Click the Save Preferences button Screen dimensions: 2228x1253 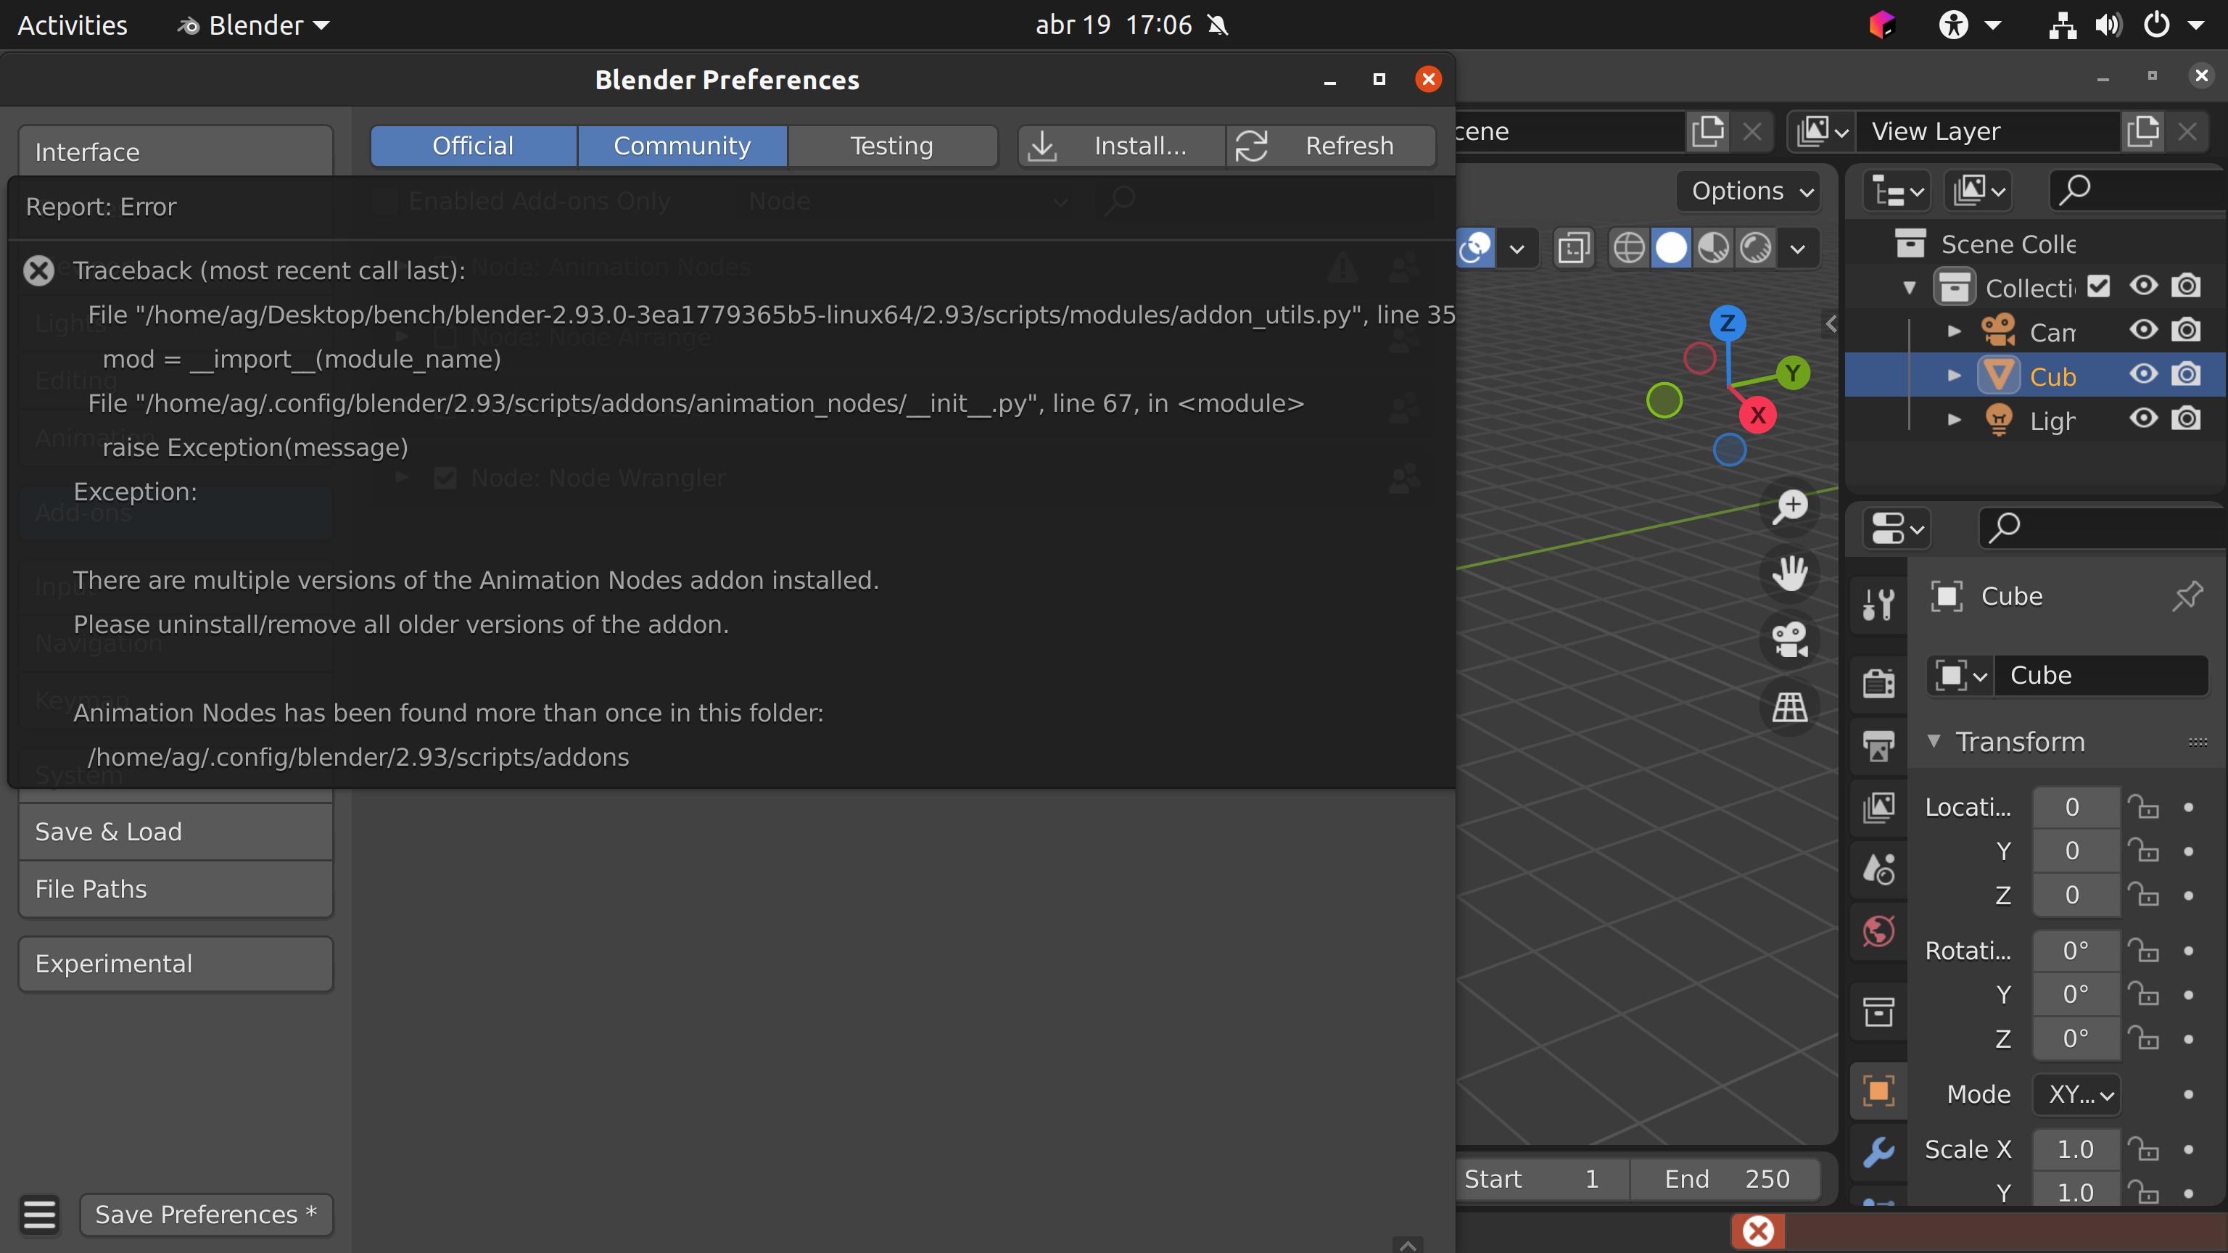pos(206,1214)
